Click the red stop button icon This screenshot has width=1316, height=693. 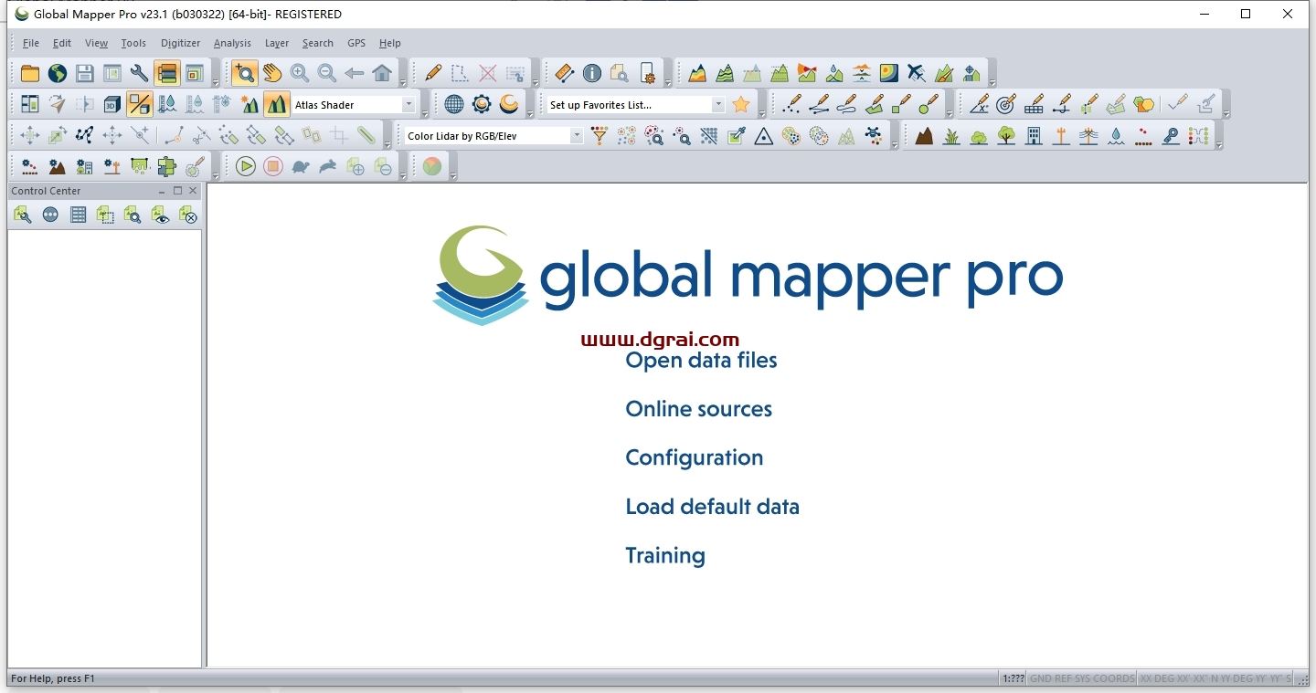coord(273,166)
